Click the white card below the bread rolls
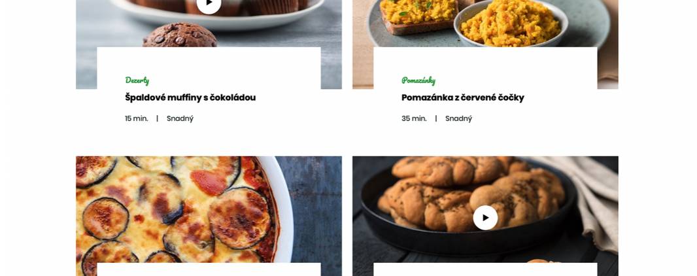The width and height of the screenshot is (697, 276). (x=485, y=269)
